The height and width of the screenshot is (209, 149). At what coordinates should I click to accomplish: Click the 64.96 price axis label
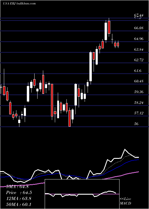coord(139,39)
